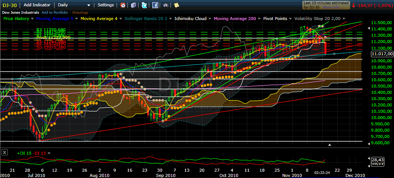394x178 pixels.
Task: Expand the Moving Average 200 dropdown arrow
Action: (259, 19)
